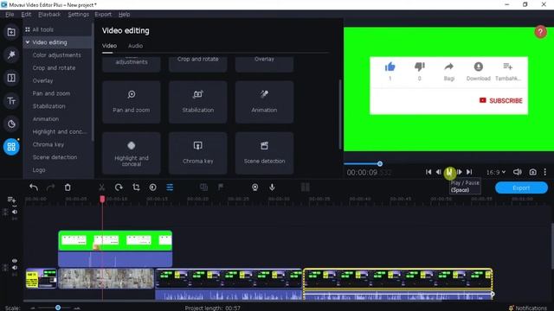Screen dimensions: 554x311
Task: Open the preview more options menu
Action: [x=545, y=172]
